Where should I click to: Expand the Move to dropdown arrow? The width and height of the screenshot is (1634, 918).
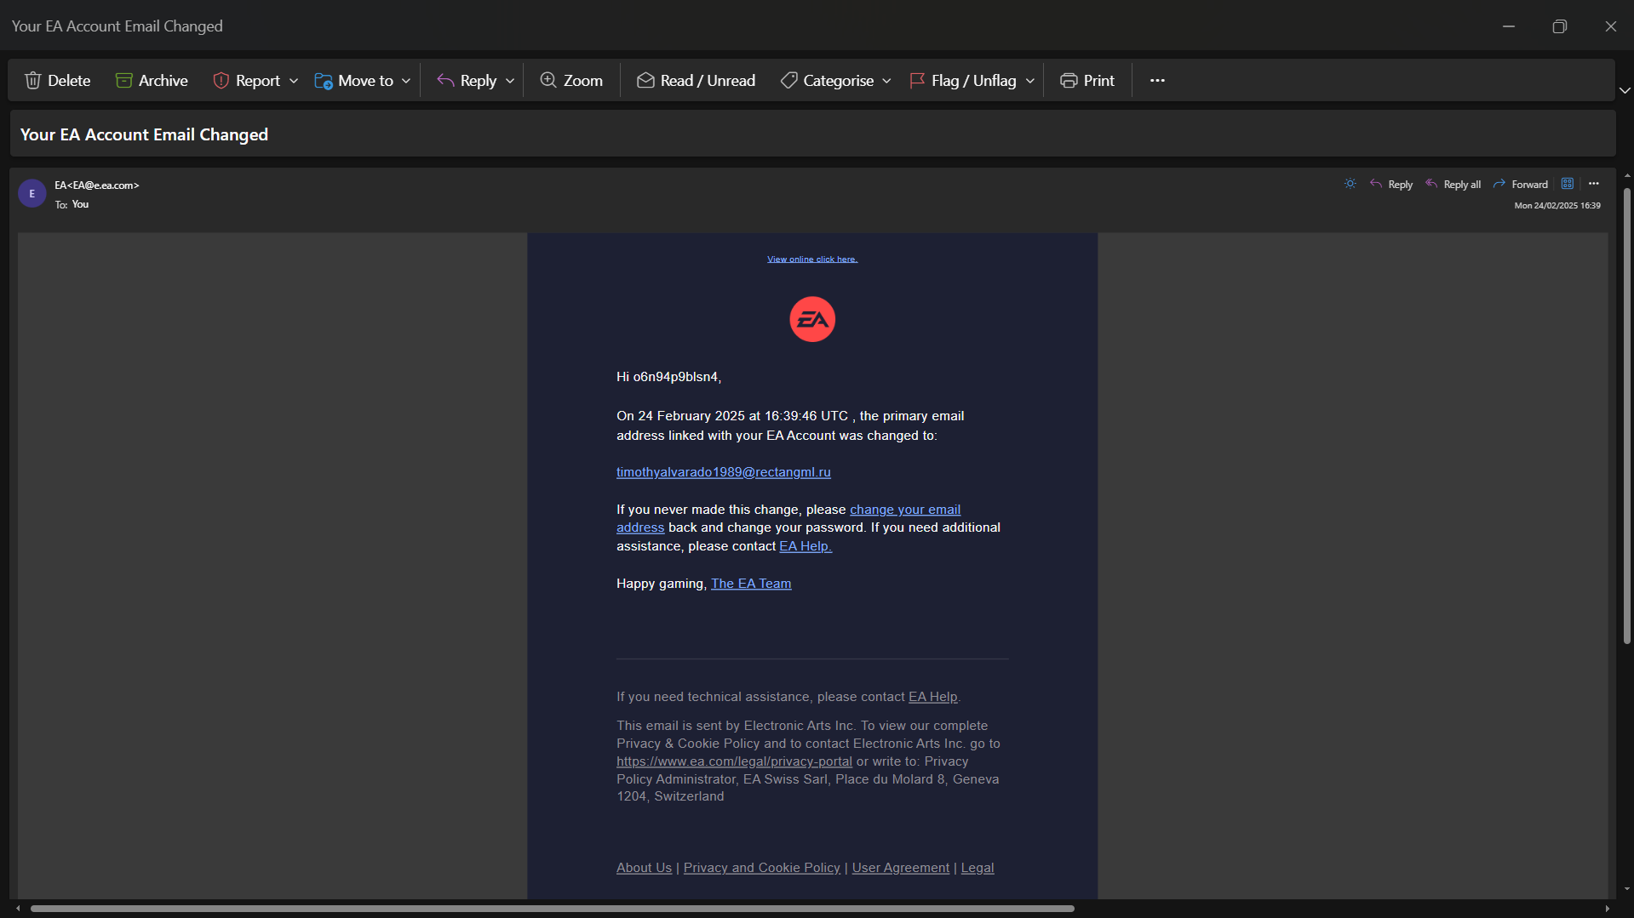(406, 81)
